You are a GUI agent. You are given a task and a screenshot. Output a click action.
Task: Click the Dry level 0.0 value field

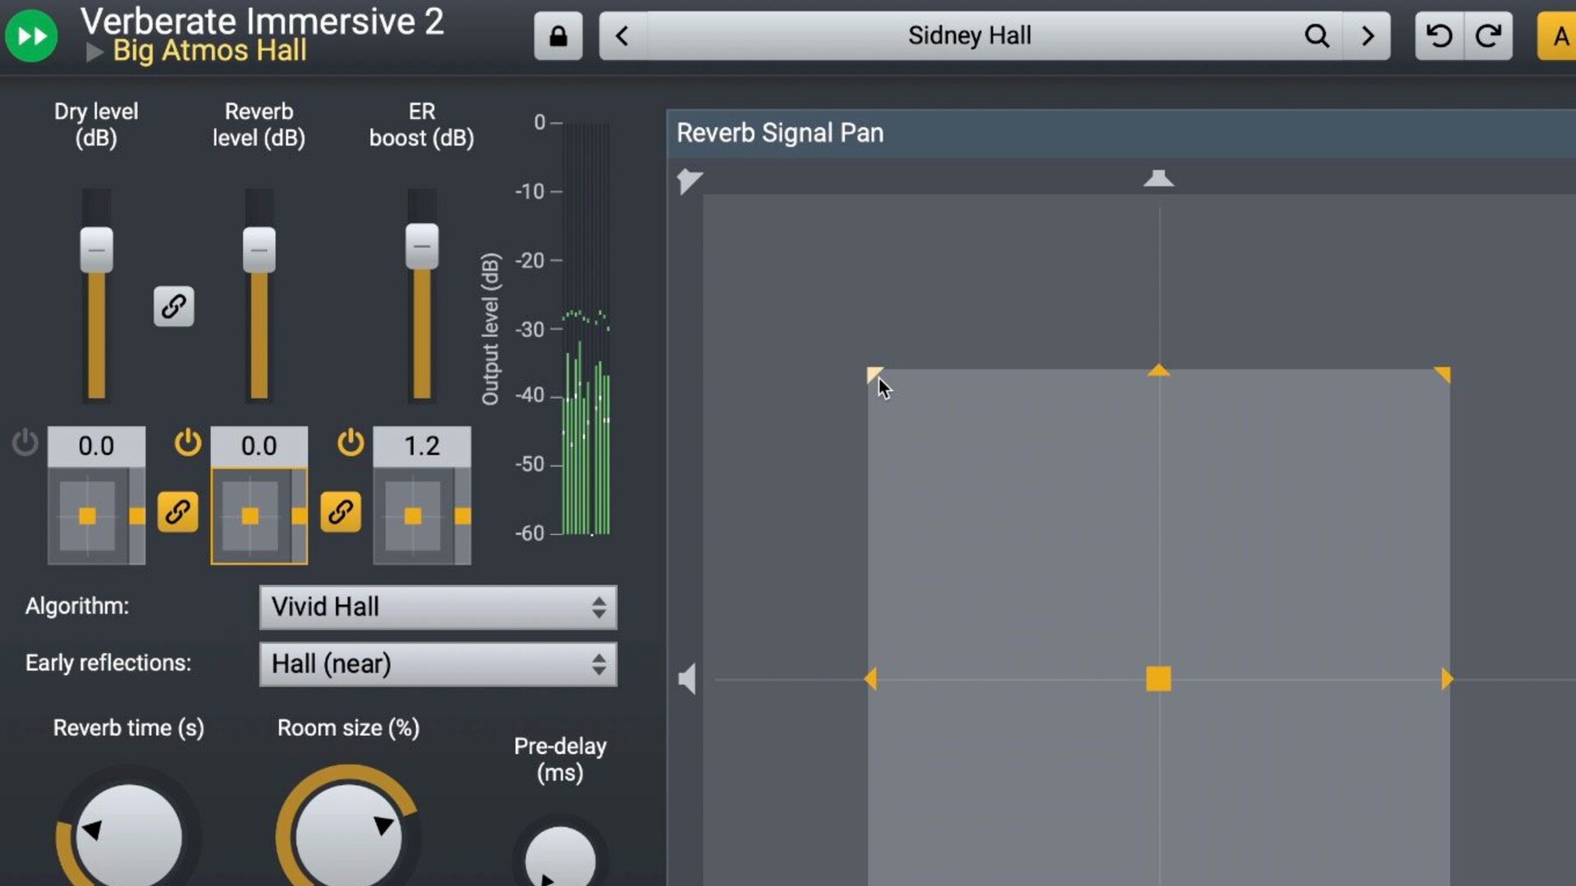pyautogui.click(x=96, y=445)
